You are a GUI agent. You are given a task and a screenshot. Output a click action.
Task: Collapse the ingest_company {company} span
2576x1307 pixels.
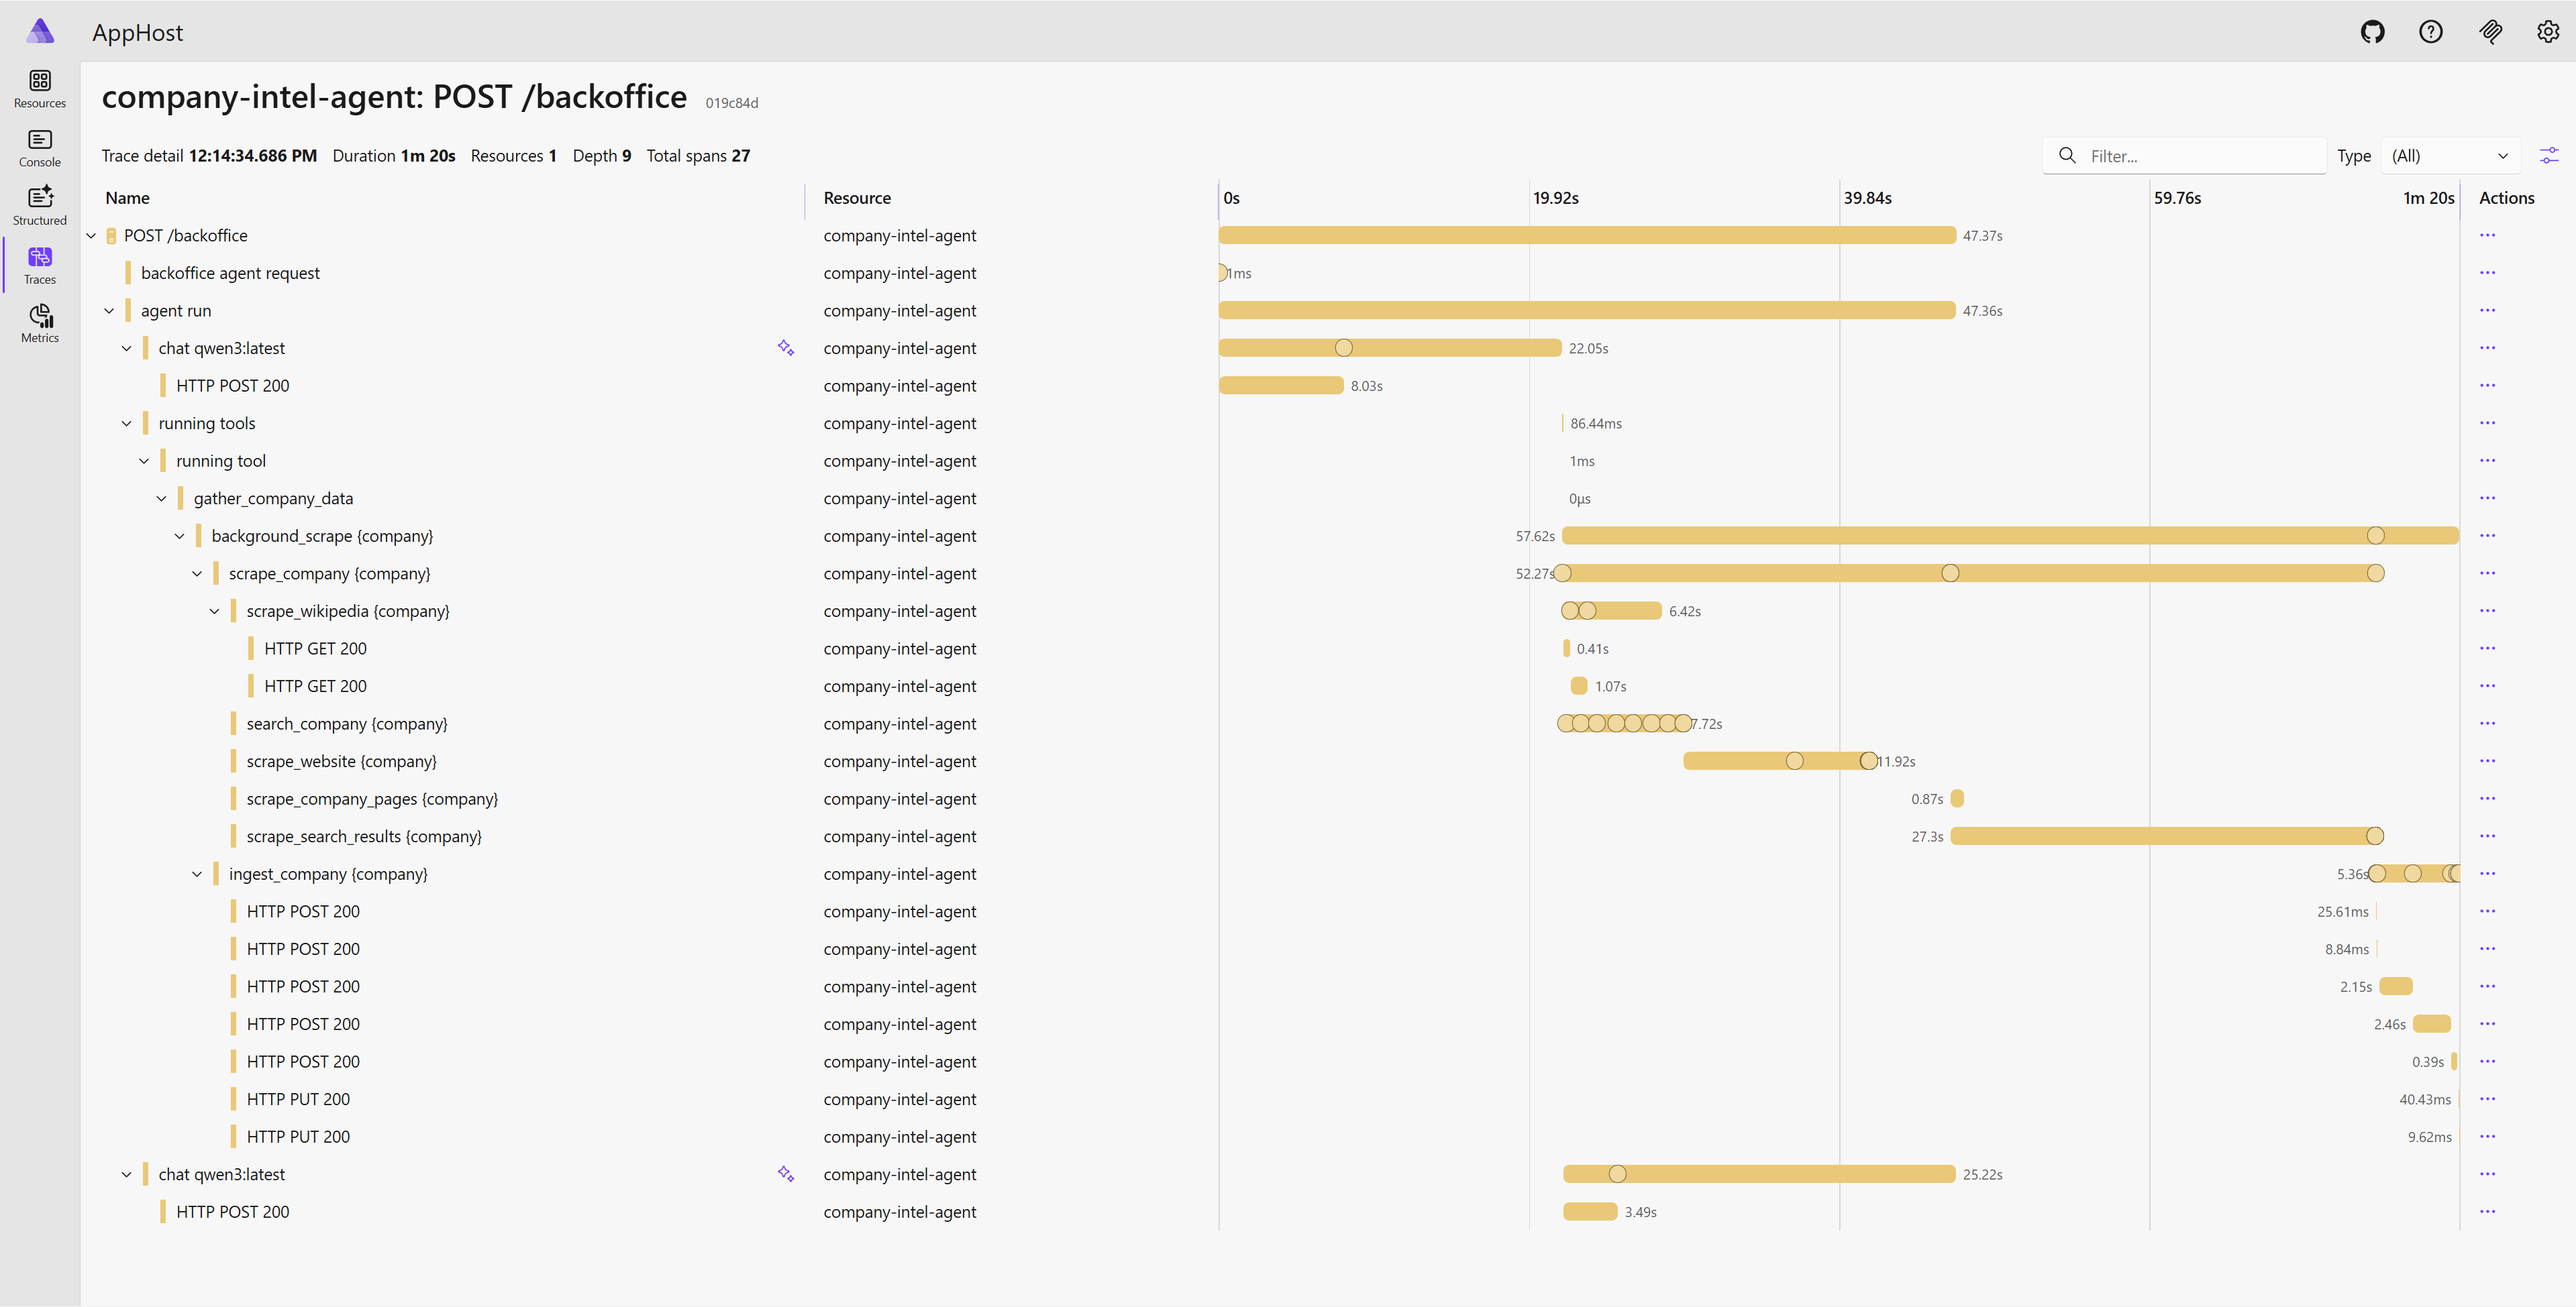point(197,874)
